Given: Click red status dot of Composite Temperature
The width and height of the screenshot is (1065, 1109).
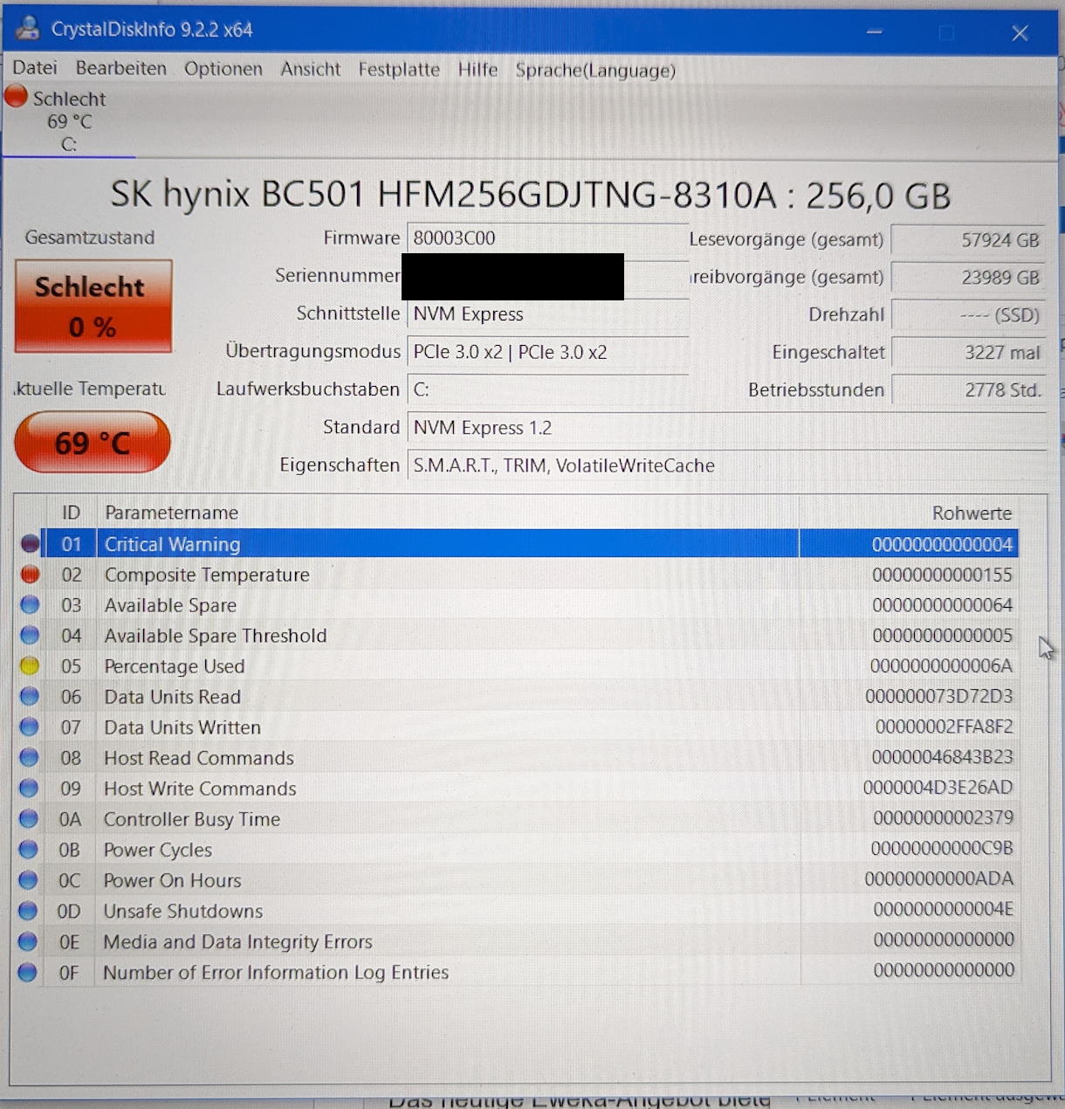Looking at the screenshot, I should click(x=31, y=575).
